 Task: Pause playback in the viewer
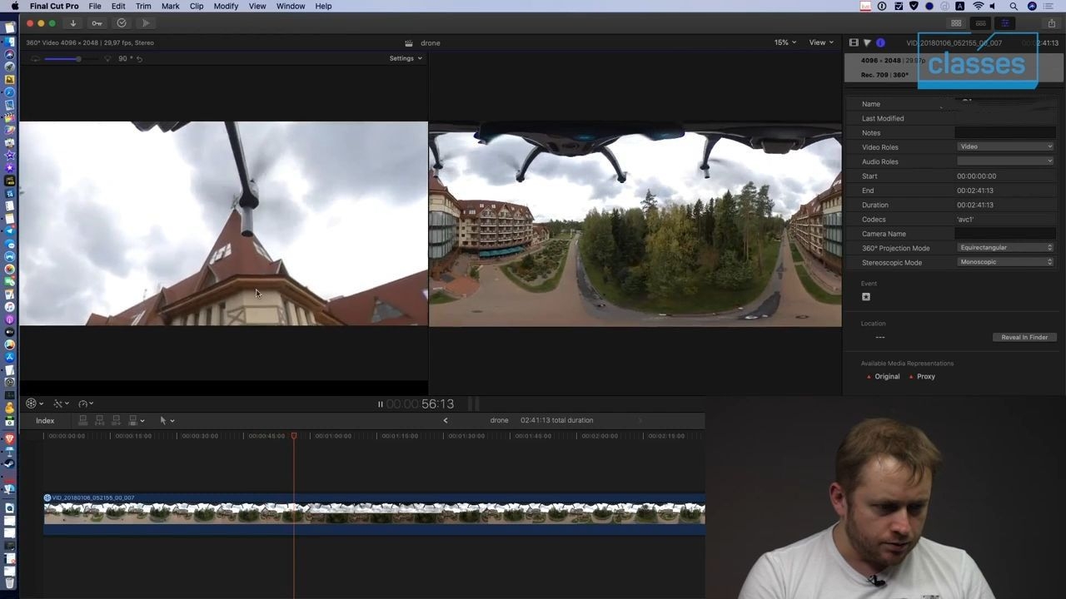[380, 404]
